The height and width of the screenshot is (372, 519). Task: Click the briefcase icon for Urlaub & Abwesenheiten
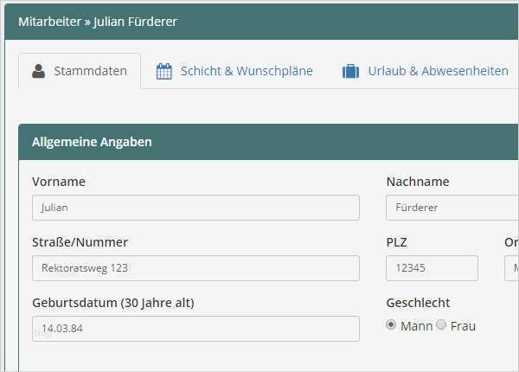click(350, 71)
